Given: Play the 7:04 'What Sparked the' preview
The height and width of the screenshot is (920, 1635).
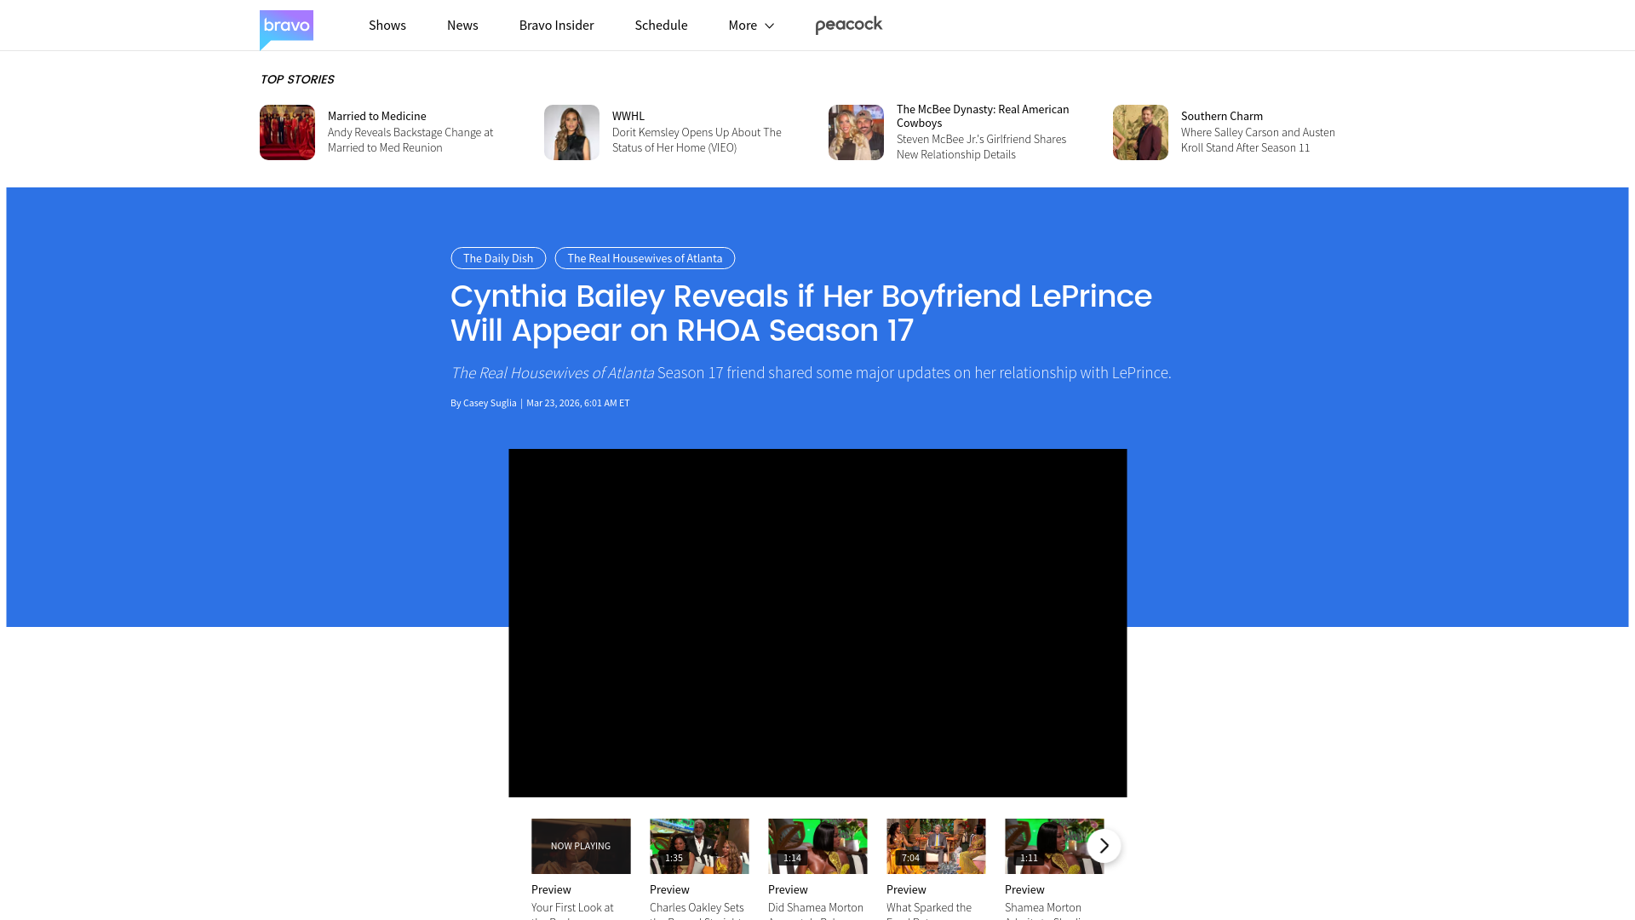Looking at the screenshot, I should [936, 846].
